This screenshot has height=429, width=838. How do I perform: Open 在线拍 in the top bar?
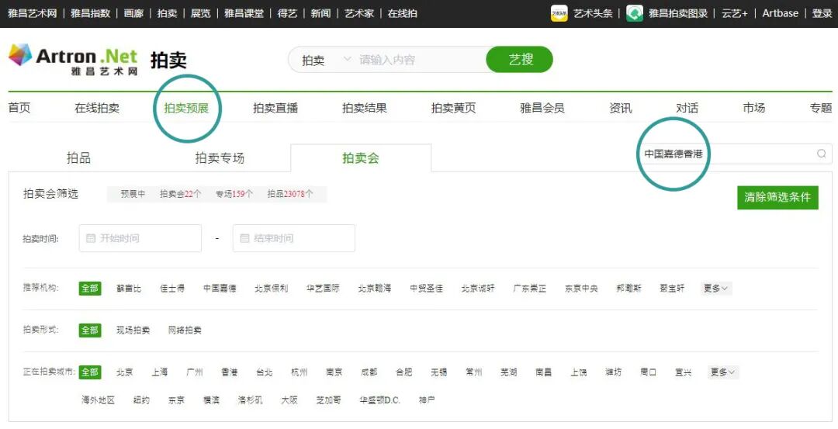point(403,13)
